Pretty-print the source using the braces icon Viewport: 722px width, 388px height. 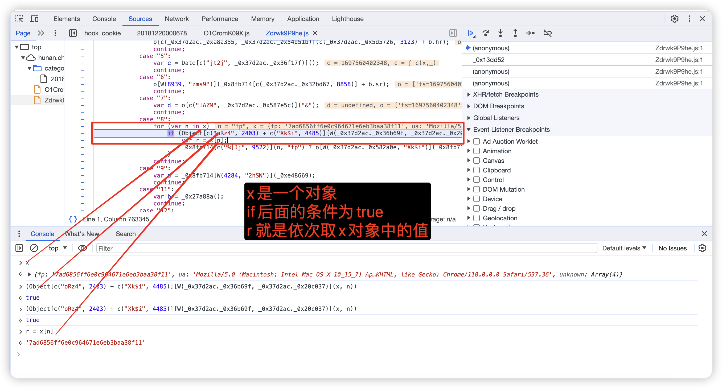[x=73, y=219]
